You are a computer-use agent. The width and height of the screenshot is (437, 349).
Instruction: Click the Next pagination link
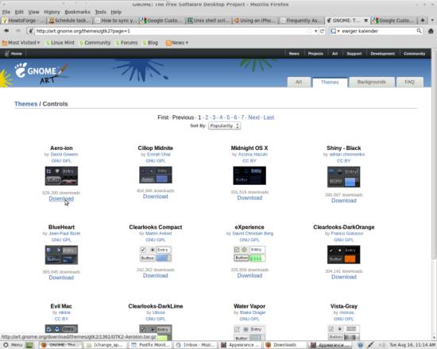(254, 117)
